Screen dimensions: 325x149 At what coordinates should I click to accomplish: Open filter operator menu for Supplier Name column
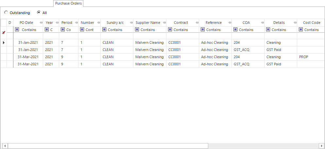[138, 29]
